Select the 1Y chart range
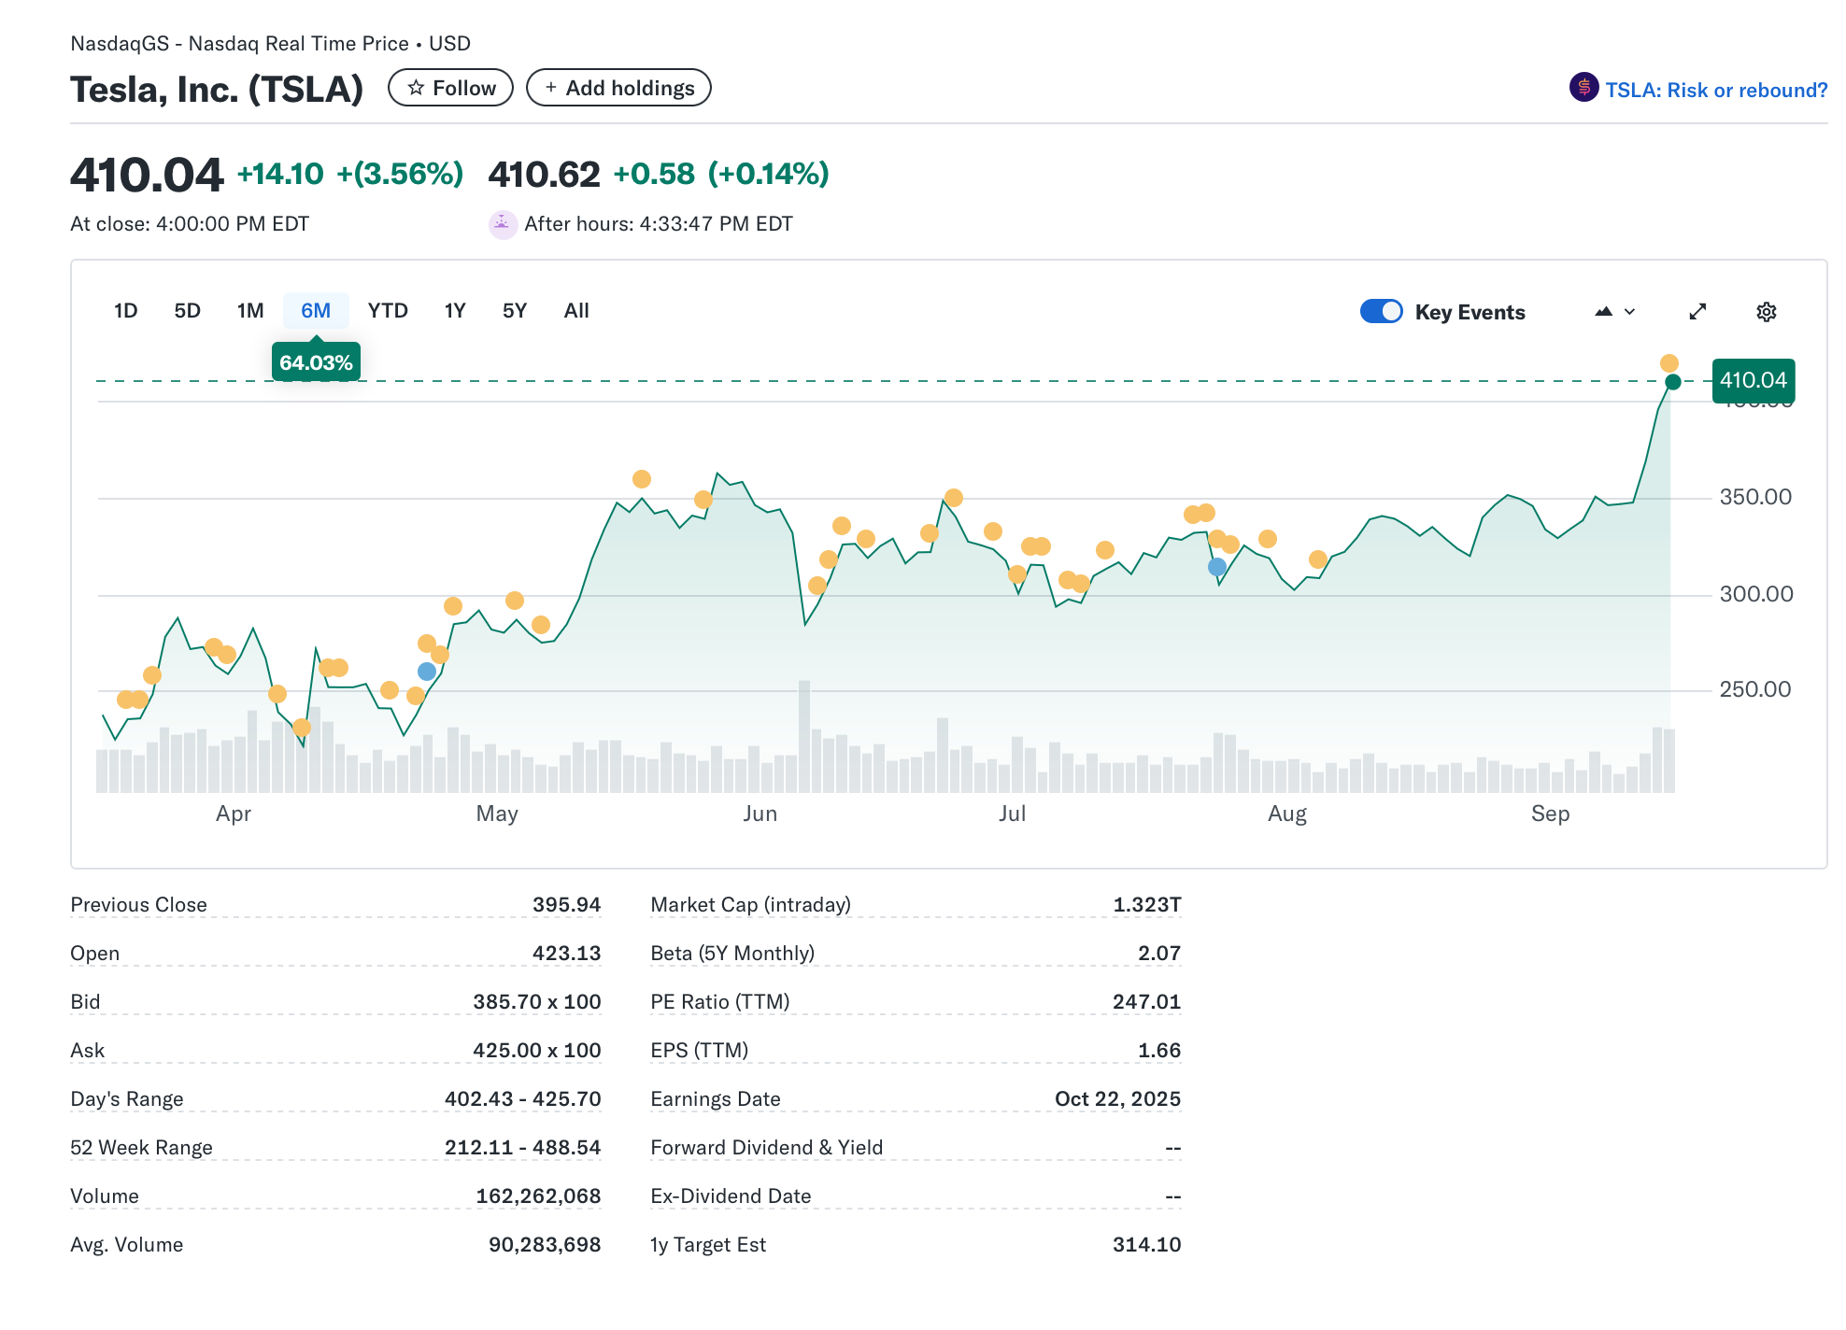Image resolution: width=1846 pixels, height=1330 pixels. click(x=455, y=311)
